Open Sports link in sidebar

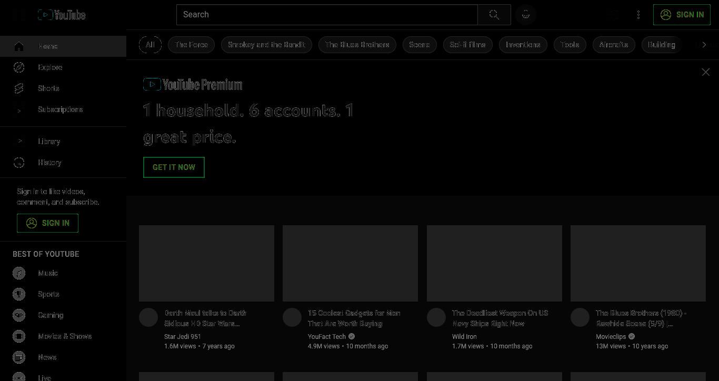click(63, 294)
